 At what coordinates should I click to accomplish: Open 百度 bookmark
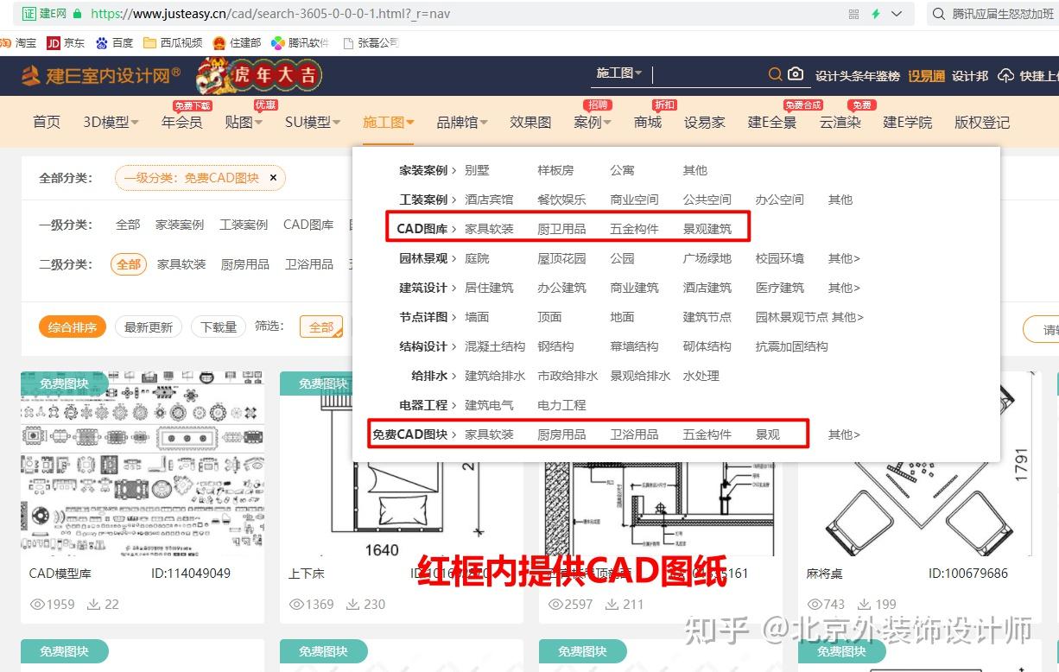point(114,42)
